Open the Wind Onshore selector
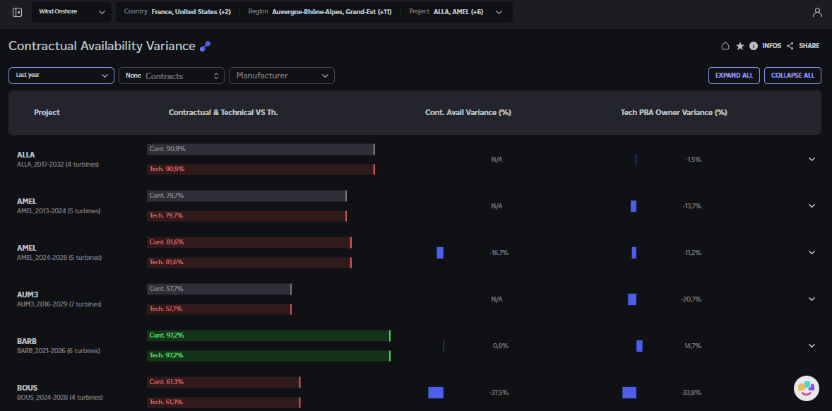Viewport: 832px width, 411px height. (71, 11)
